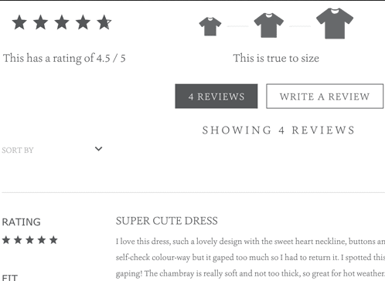Open the Sort By dropdown chevron

[x=98, y=149]
